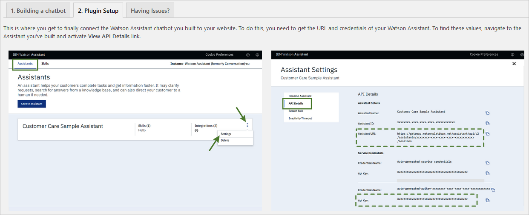Screen dimensions: 529x215
Task: Open the Skills tab in Watson screenshot
Action: click(x=45, y=64)
